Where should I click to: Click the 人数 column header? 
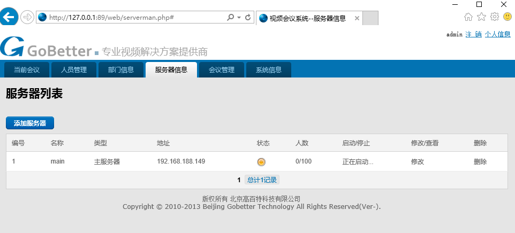tap(302, 143)
